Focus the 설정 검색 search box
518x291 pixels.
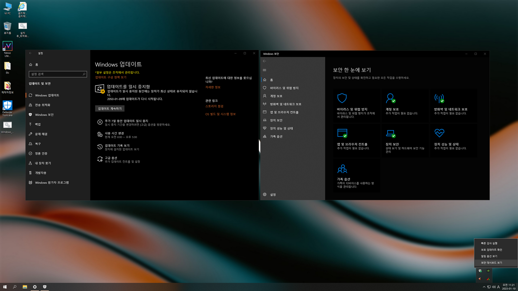(x=58, y=74)
